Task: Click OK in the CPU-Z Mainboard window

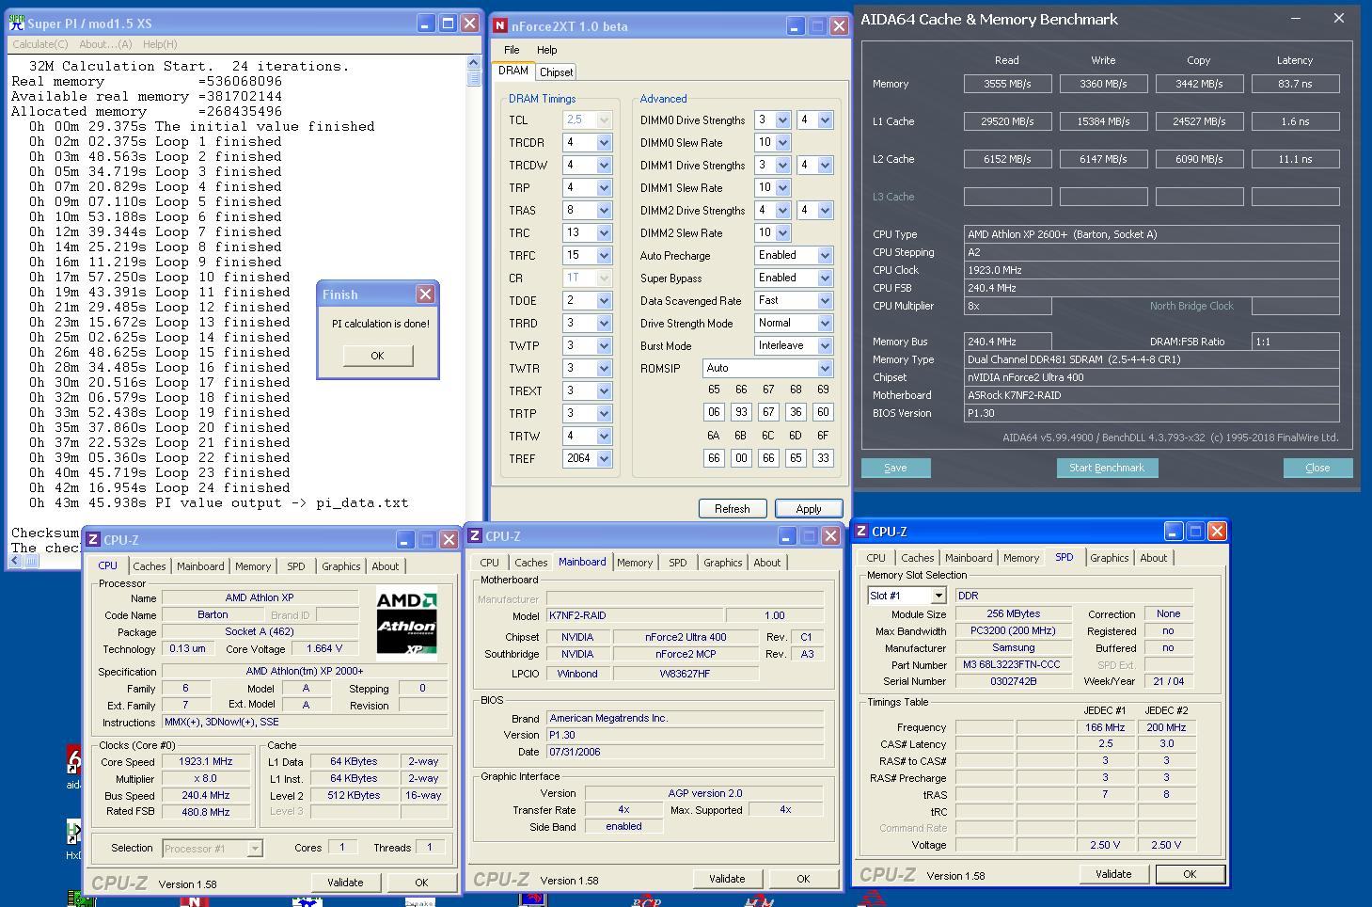Action: click(x=803, y=879)
